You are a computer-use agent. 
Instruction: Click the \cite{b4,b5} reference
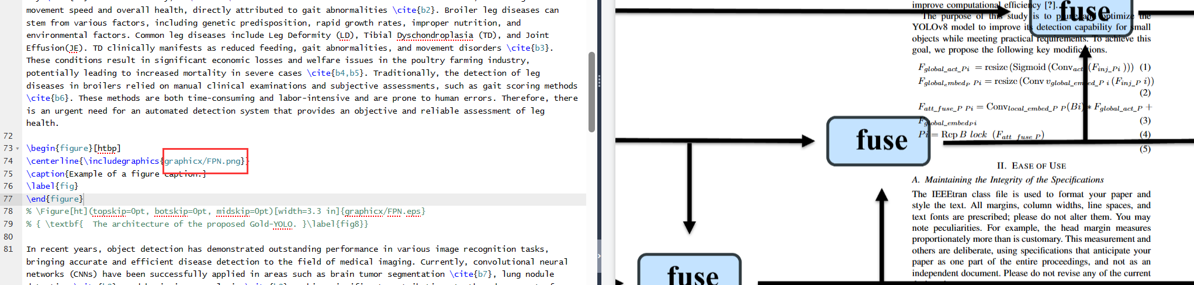point(338,73)
